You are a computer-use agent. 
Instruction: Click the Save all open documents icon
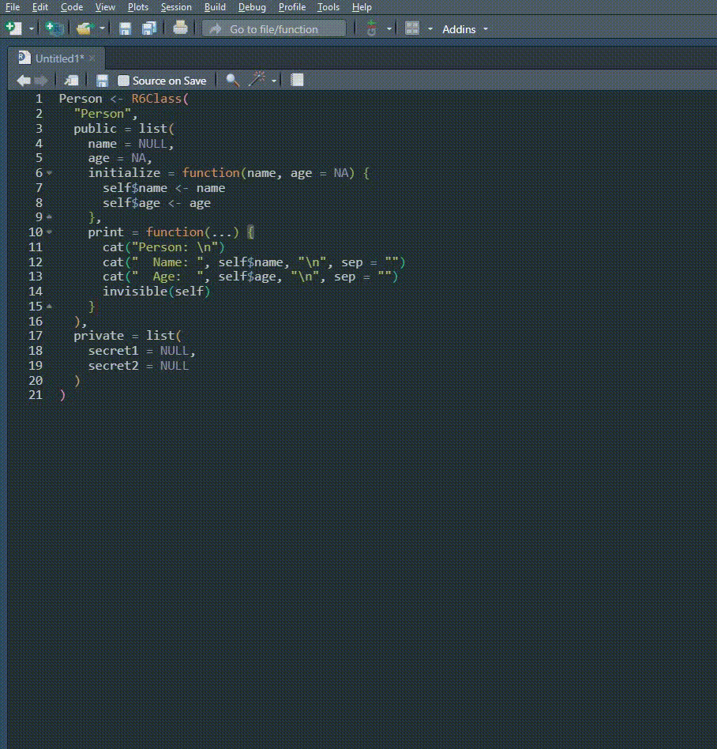click(149, 28)
